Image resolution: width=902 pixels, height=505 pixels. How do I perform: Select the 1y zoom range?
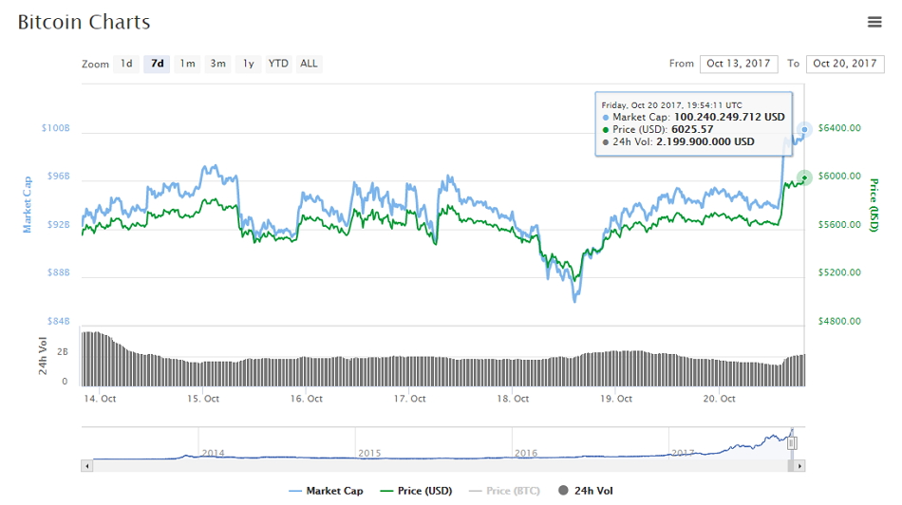click(x=248, y=64)
